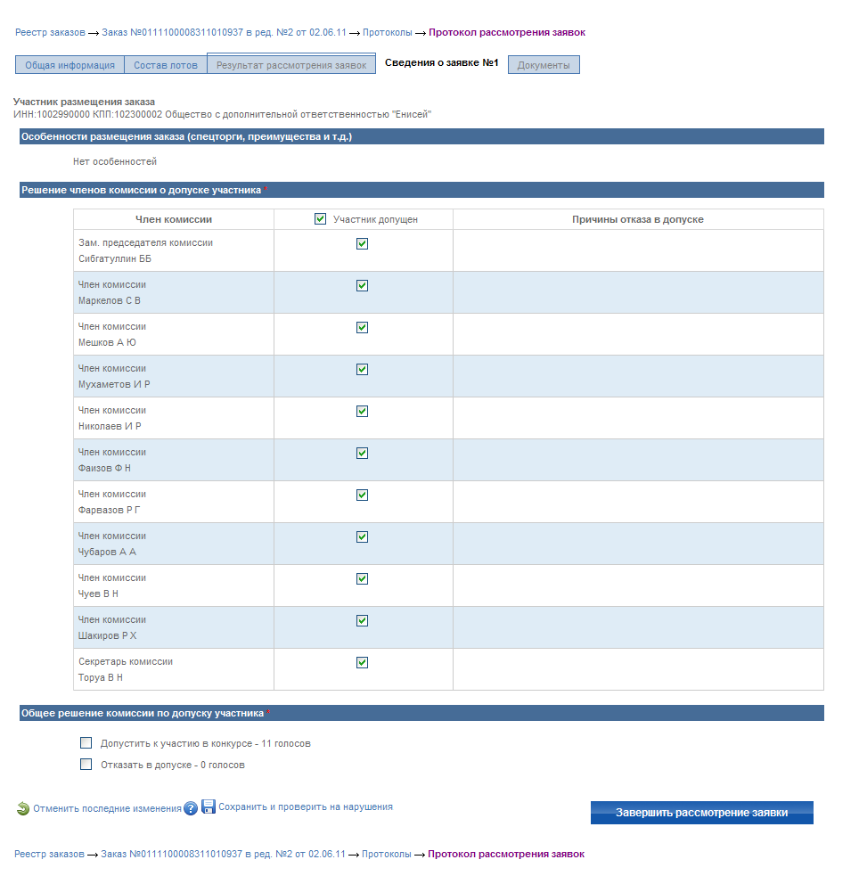Open the Общая информация tab
The width and height of the screenshot is (859, 876).
pyautogui.click(x=70, y=65)
